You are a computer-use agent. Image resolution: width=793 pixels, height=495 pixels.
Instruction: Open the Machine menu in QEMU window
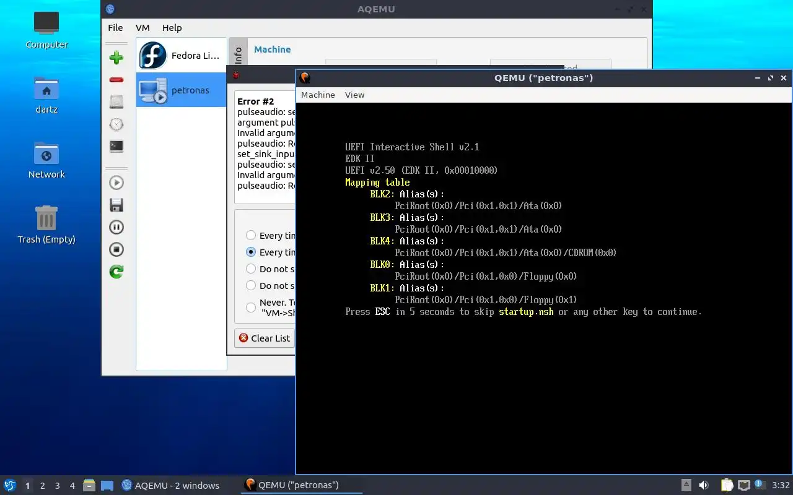coord(318,95)
